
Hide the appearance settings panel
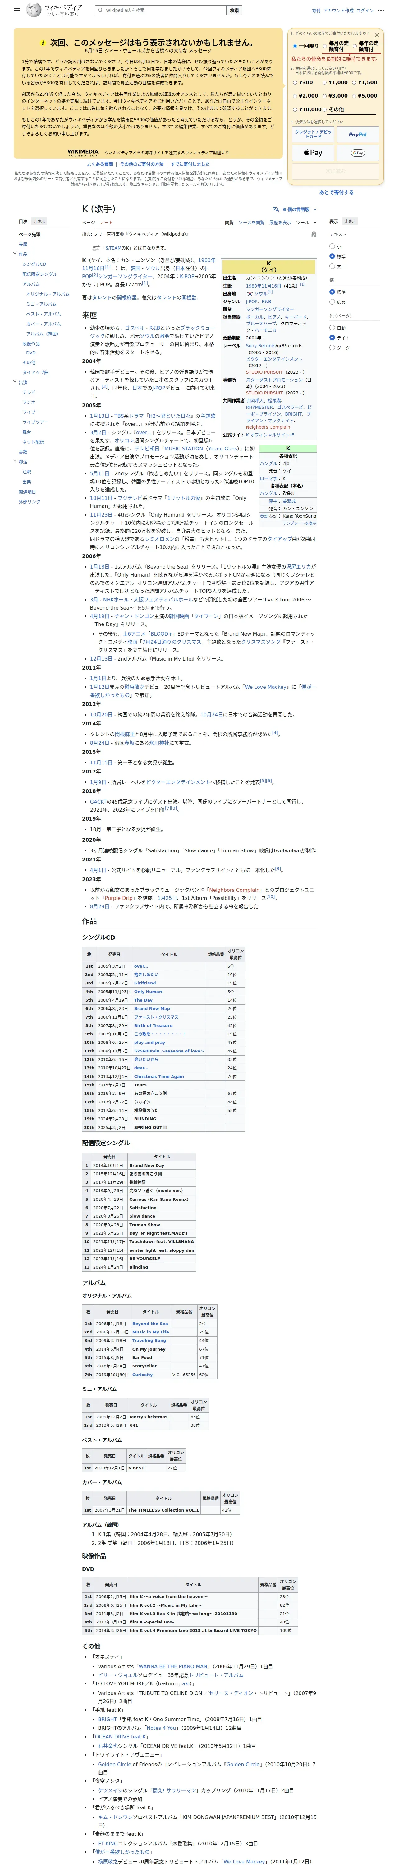pos(350,222)
